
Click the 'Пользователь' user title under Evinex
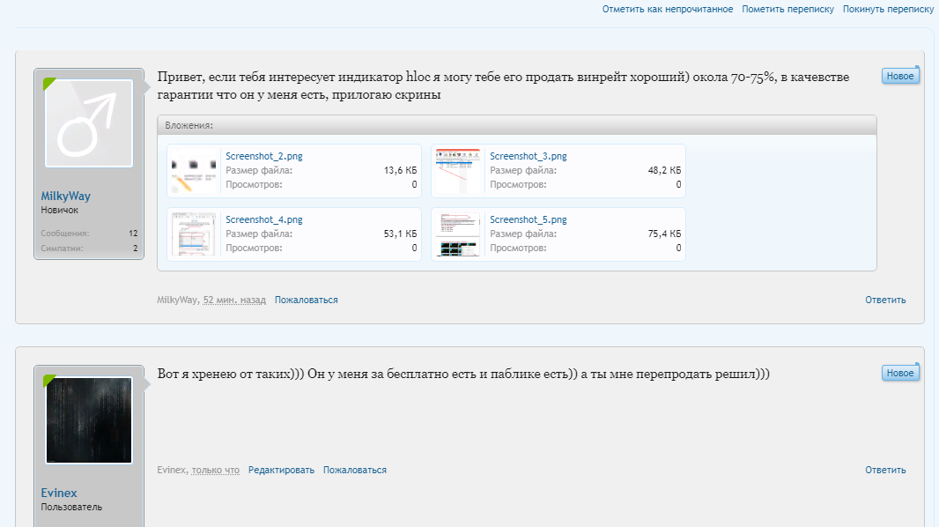click(x=71, y=508)
